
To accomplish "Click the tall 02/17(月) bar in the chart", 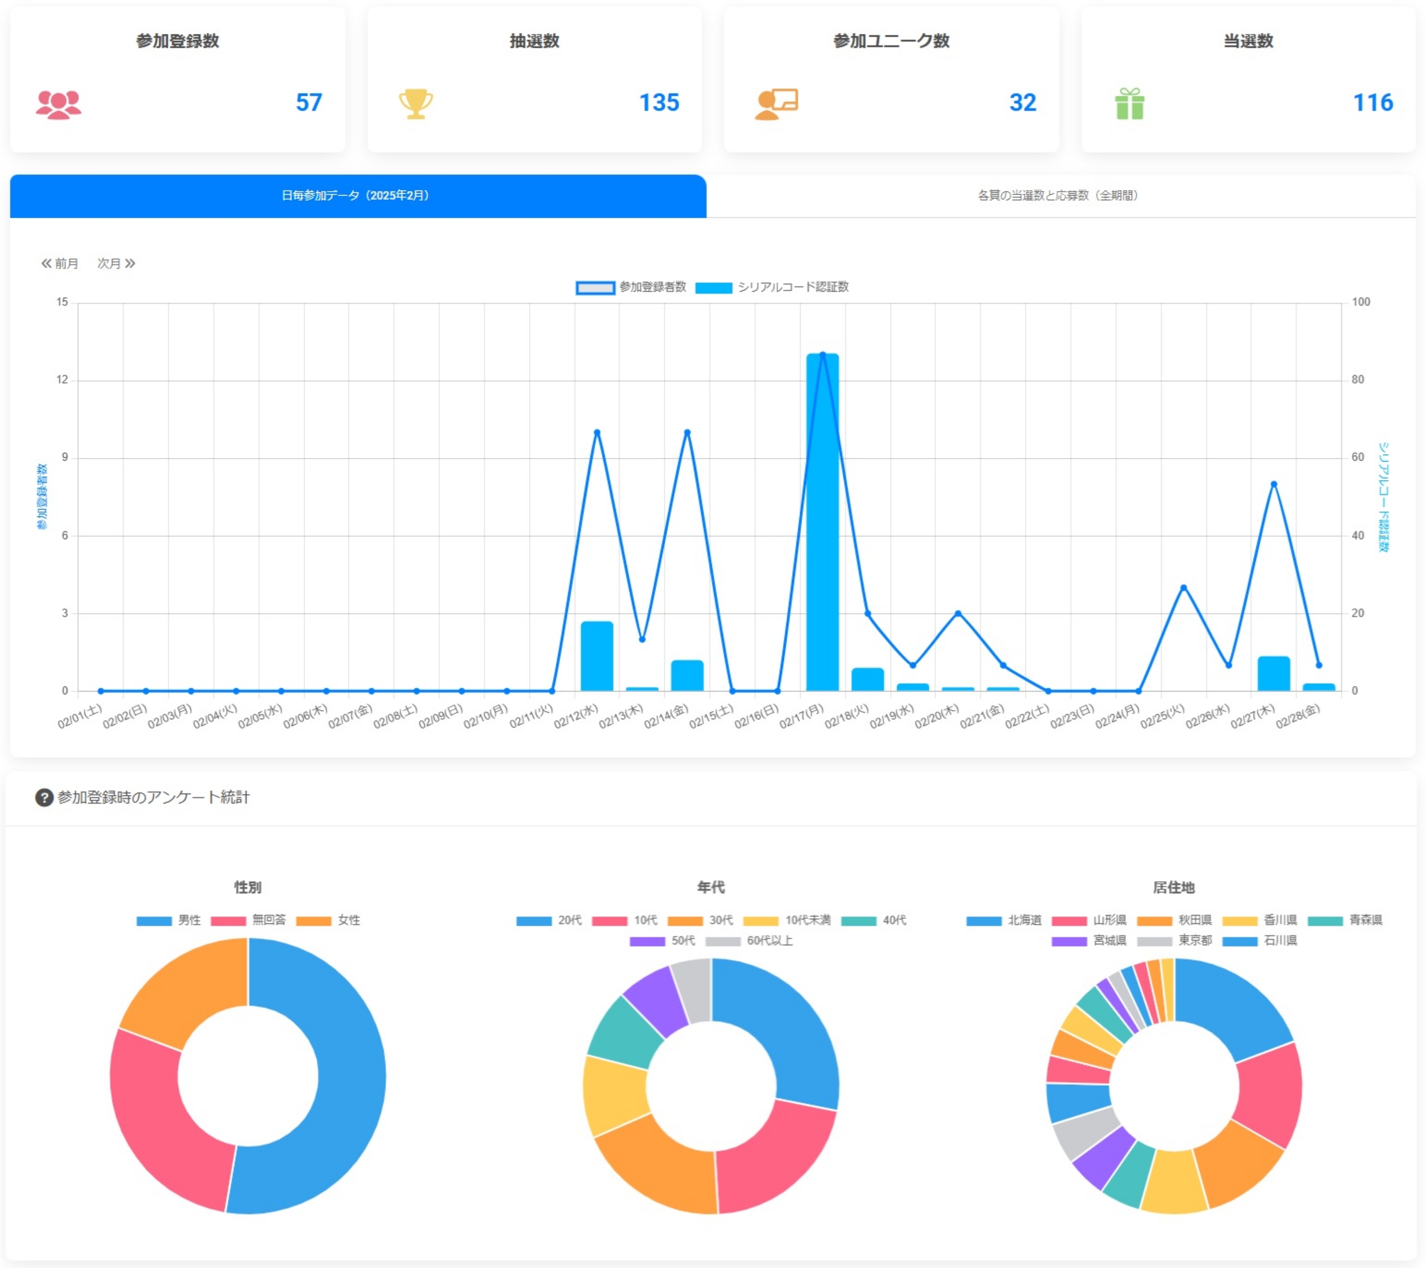I will pyautogui.click(x=822, y=522).
